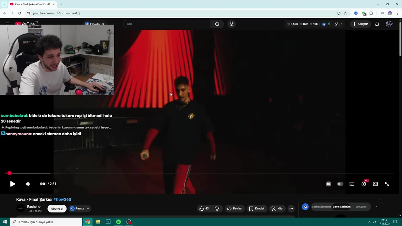The height and width of the screenshot is (226, 402).
Task: Open Spotify from the taskbar
Action: pyautogui.click(x=118, y=222)
